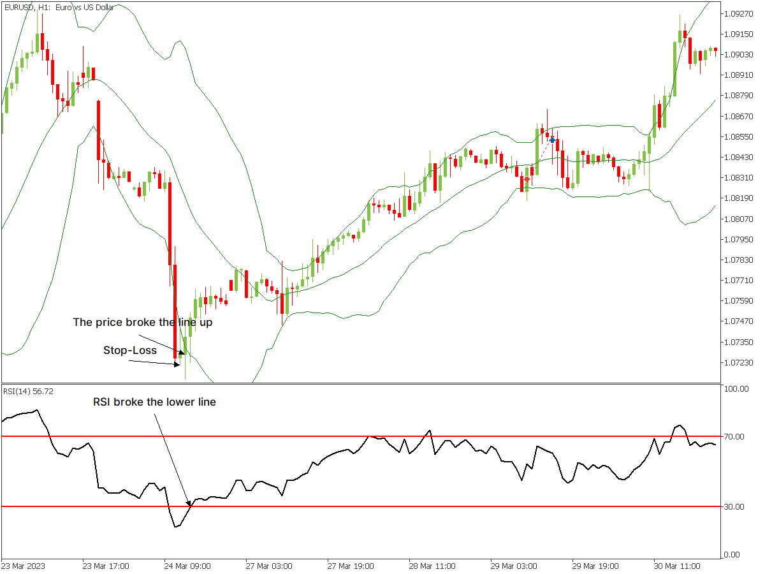This screenshot has width=765, height=574.
Task: Click arrowhead of the Stop-Loss arrow
Action: 178,365
